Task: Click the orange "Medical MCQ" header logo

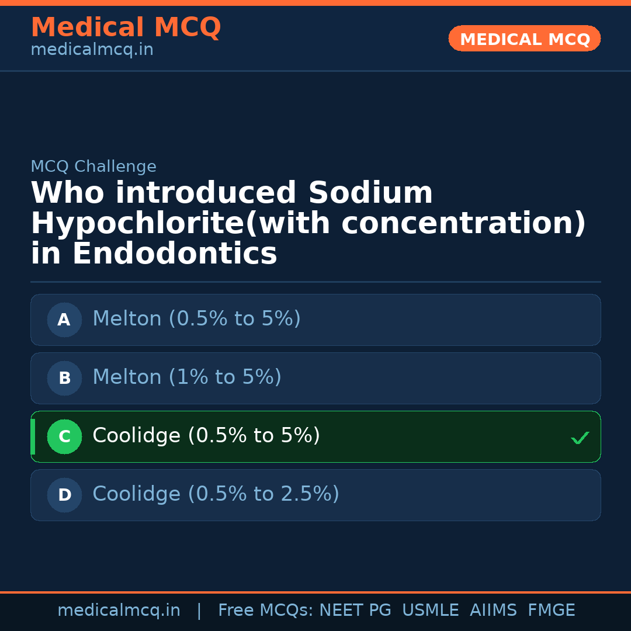Action: [126, 27]
